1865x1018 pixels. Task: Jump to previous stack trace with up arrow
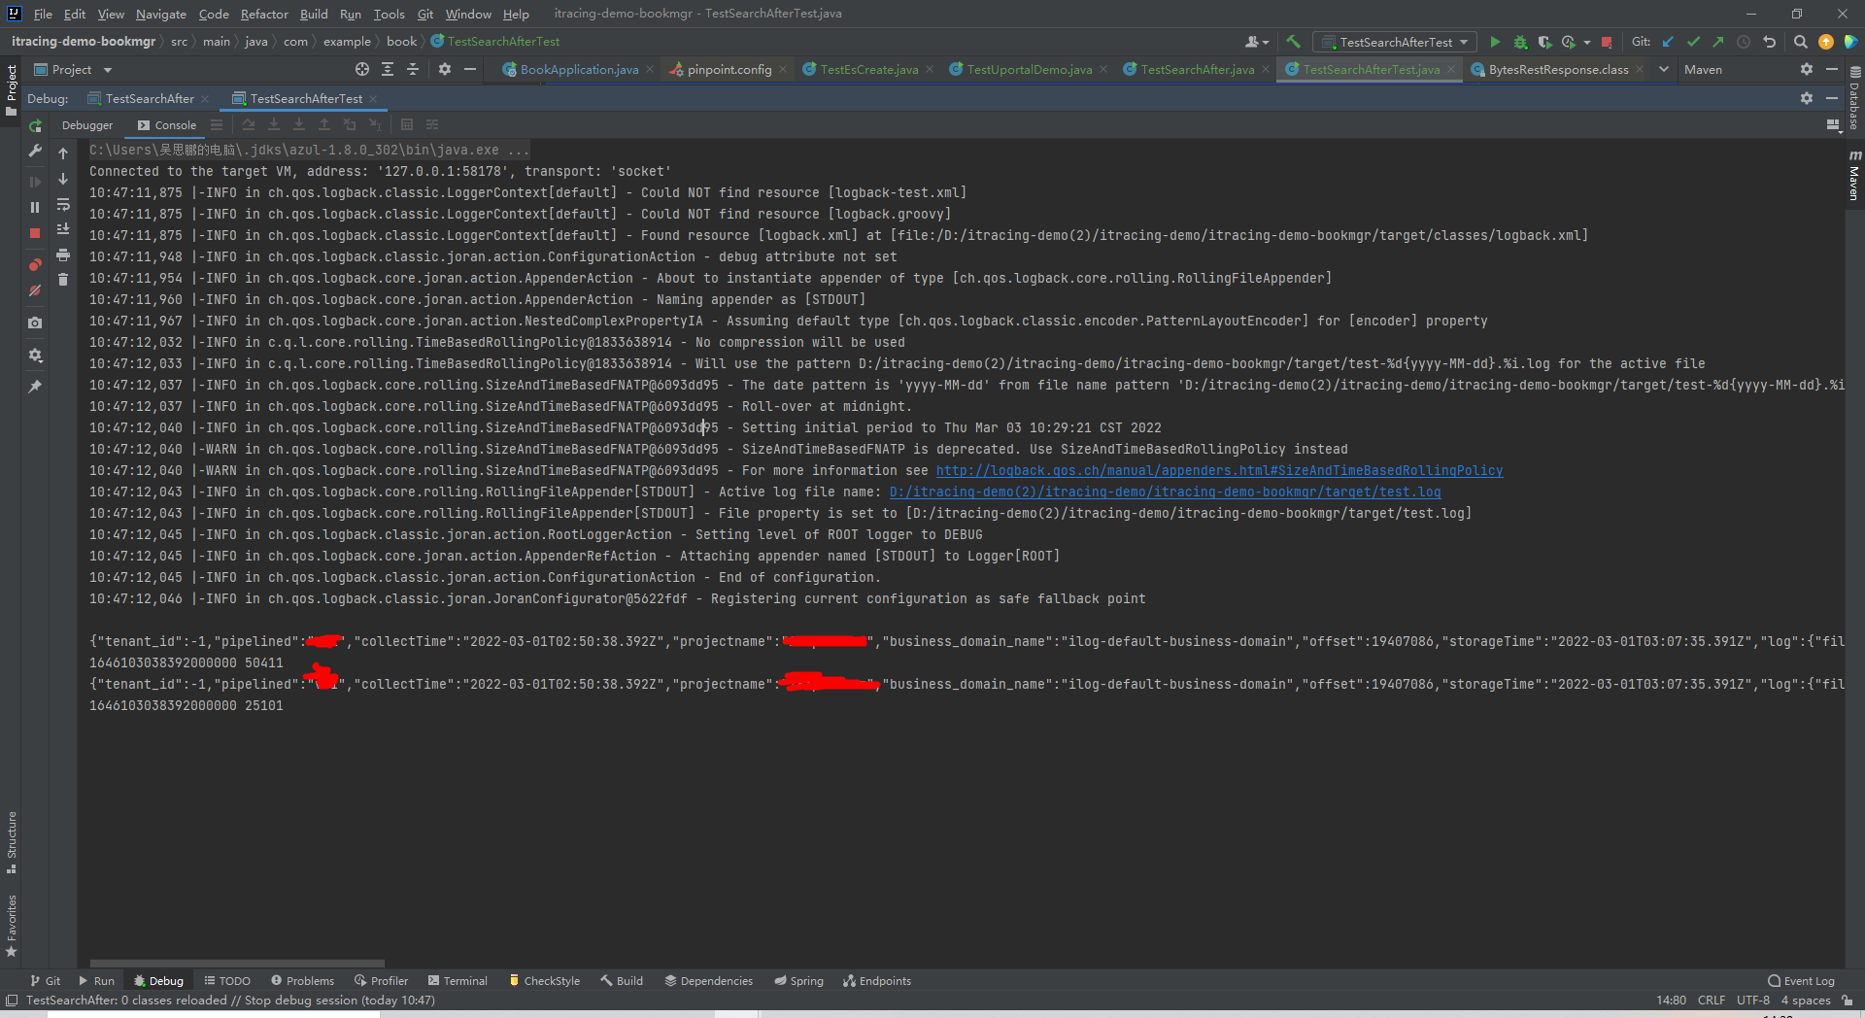coord(63,153)
